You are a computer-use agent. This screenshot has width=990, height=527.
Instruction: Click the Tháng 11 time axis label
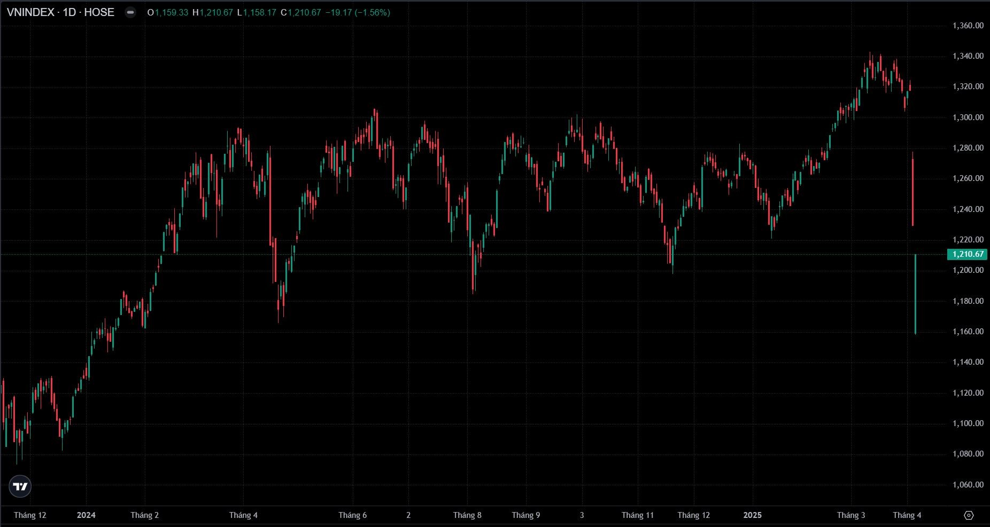coord(638,515)
